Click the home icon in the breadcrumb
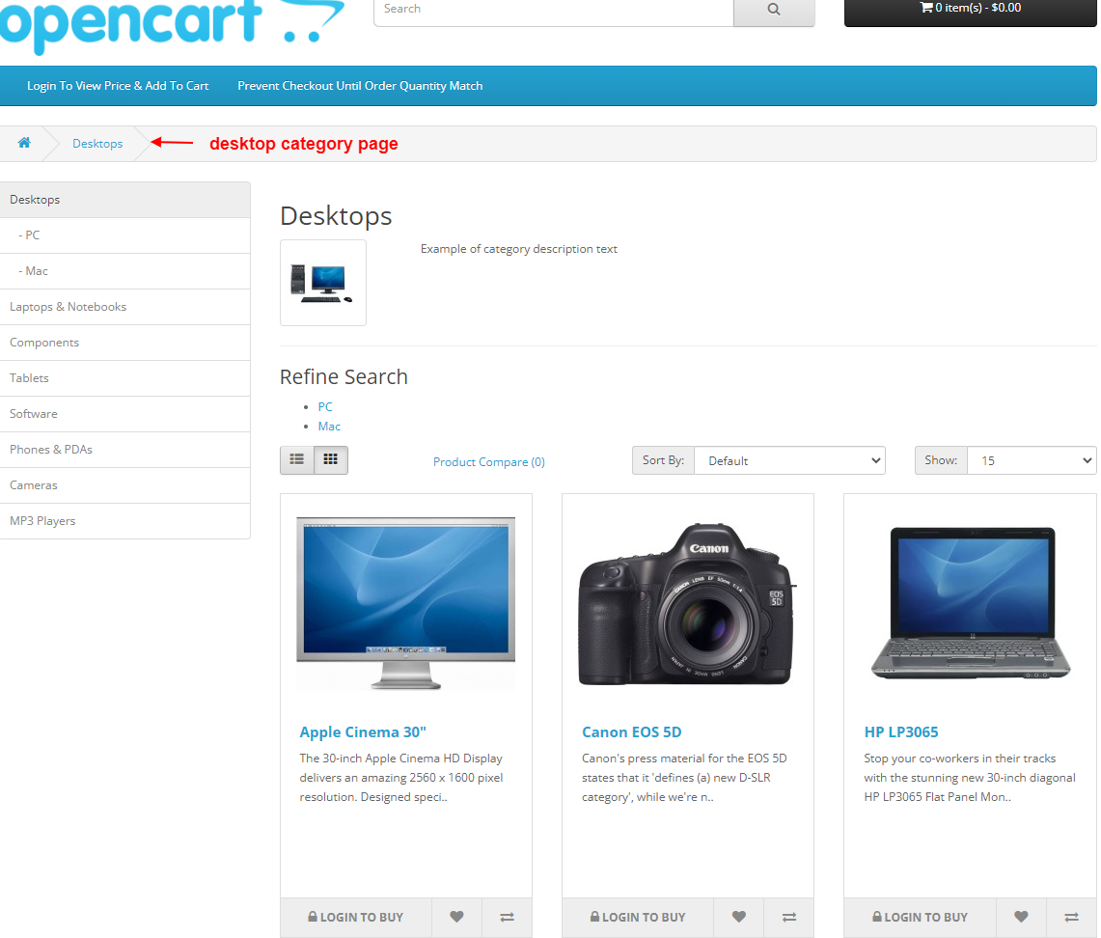The width and height of the screenshot is (1101, 938). click(x=23, y=143)
